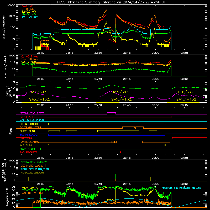
Task: Click the 945./-132. position under C1.6/597
Action: click(187, 99)
